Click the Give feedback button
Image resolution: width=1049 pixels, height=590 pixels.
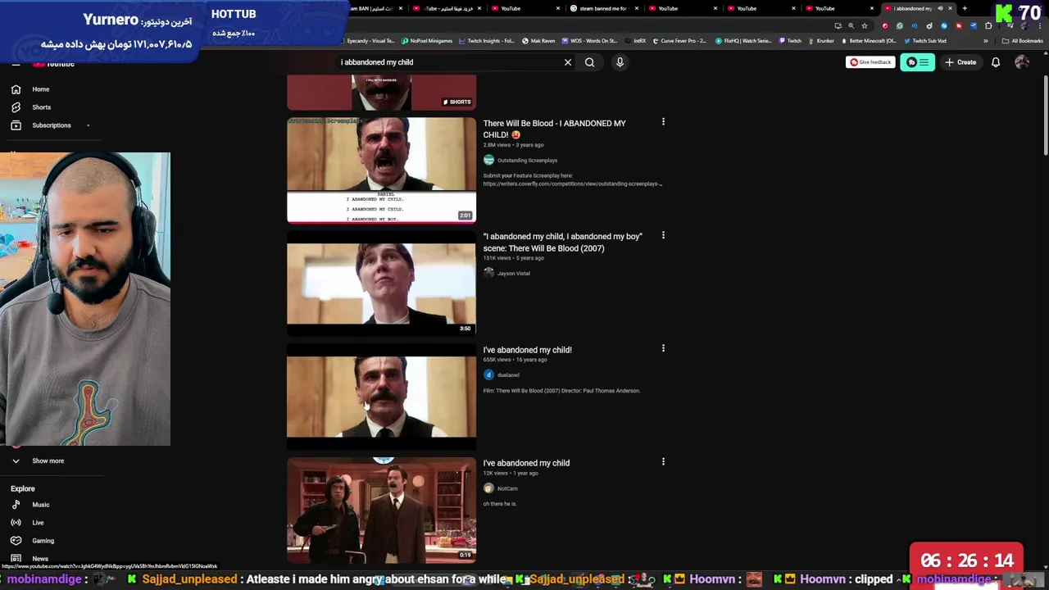point(870,62)
